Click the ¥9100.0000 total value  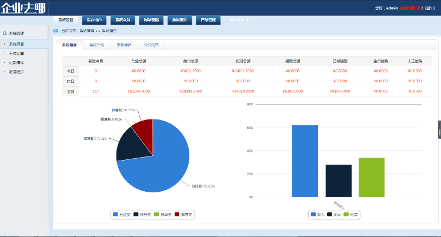(x=340, y=91)
